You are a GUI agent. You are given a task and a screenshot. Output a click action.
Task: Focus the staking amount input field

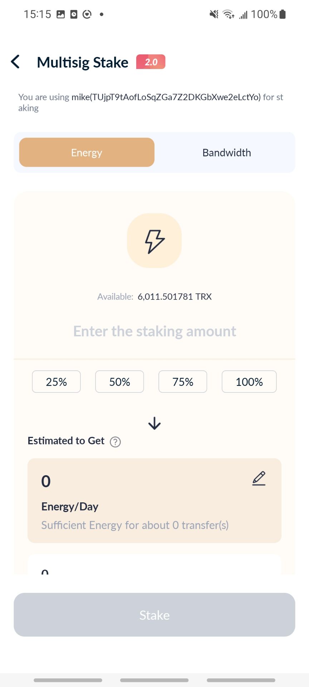[154, 331]
